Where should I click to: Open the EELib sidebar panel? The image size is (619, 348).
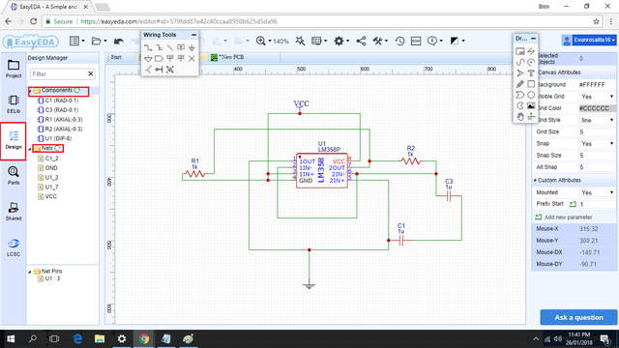click(x=14, y=104)
